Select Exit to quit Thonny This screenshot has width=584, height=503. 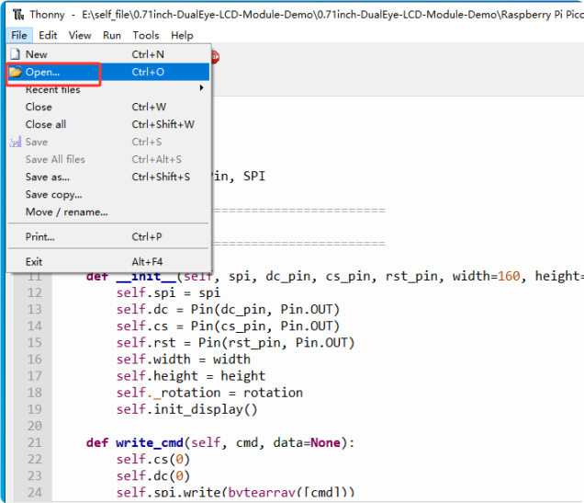pyautogui.click(x=34, y=262)
